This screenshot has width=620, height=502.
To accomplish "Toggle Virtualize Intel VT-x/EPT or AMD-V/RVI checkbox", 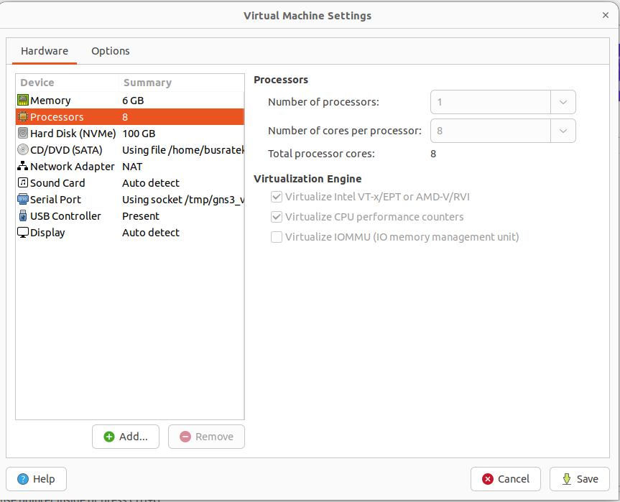I will [x=277, y=197].
